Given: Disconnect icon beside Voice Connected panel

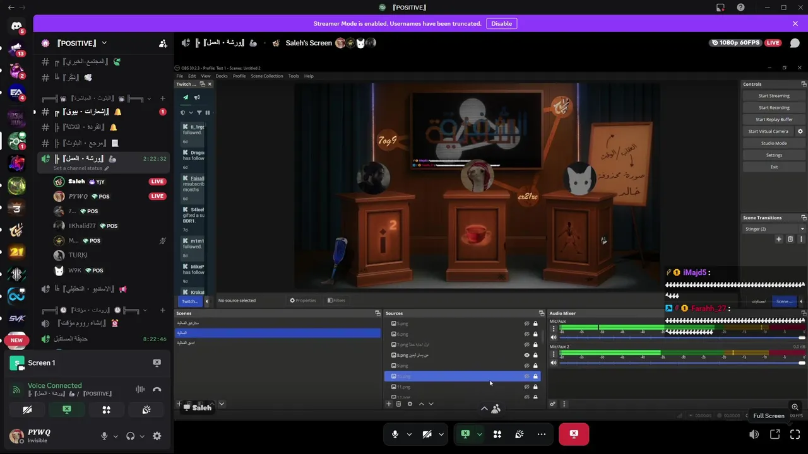Looking at the screenshot, I should click(x=157, y=390).
